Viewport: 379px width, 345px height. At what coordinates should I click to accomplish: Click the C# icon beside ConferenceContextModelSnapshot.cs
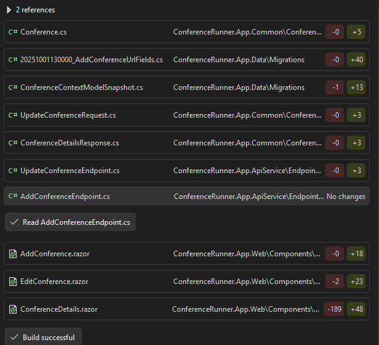pyautogui.click(x=13, y=87)
